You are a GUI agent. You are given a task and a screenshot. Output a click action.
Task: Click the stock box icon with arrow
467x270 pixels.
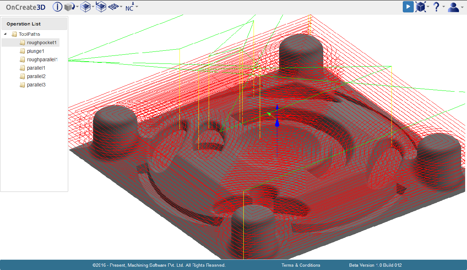pyautogui.click(x=101, y=7)
